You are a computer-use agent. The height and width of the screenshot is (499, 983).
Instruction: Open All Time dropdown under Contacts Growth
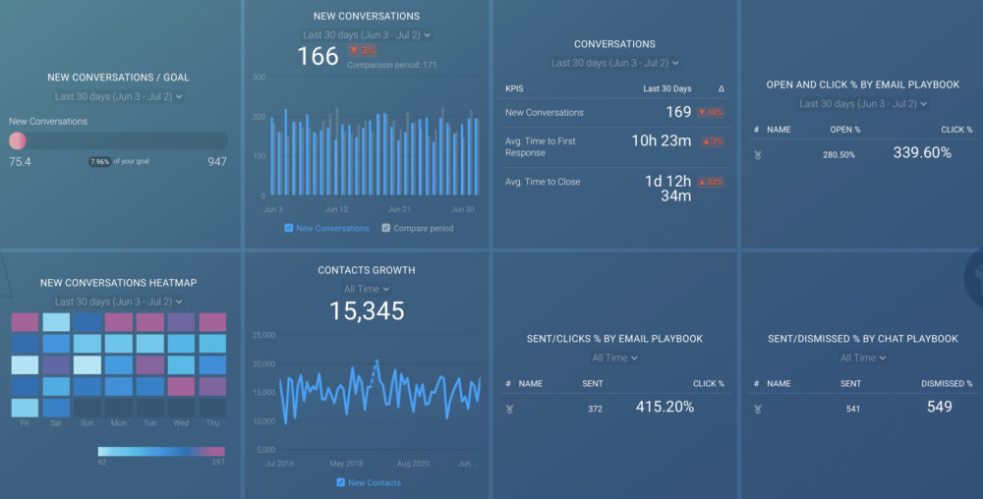(366, 289)
